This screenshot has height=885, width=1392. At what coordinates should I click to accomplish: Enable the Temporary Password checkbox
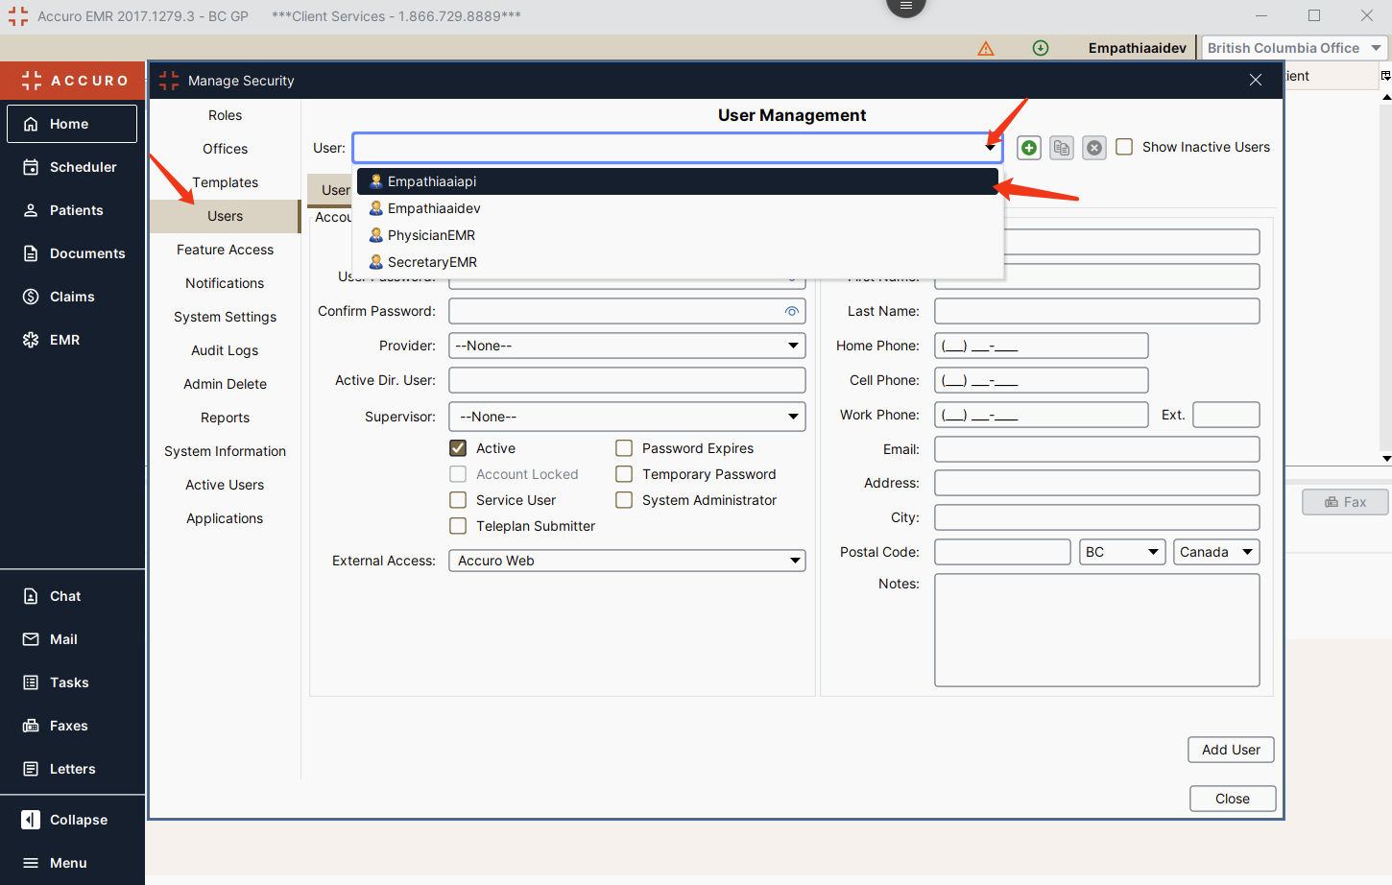pyautogui.click(x=624, y=474)
